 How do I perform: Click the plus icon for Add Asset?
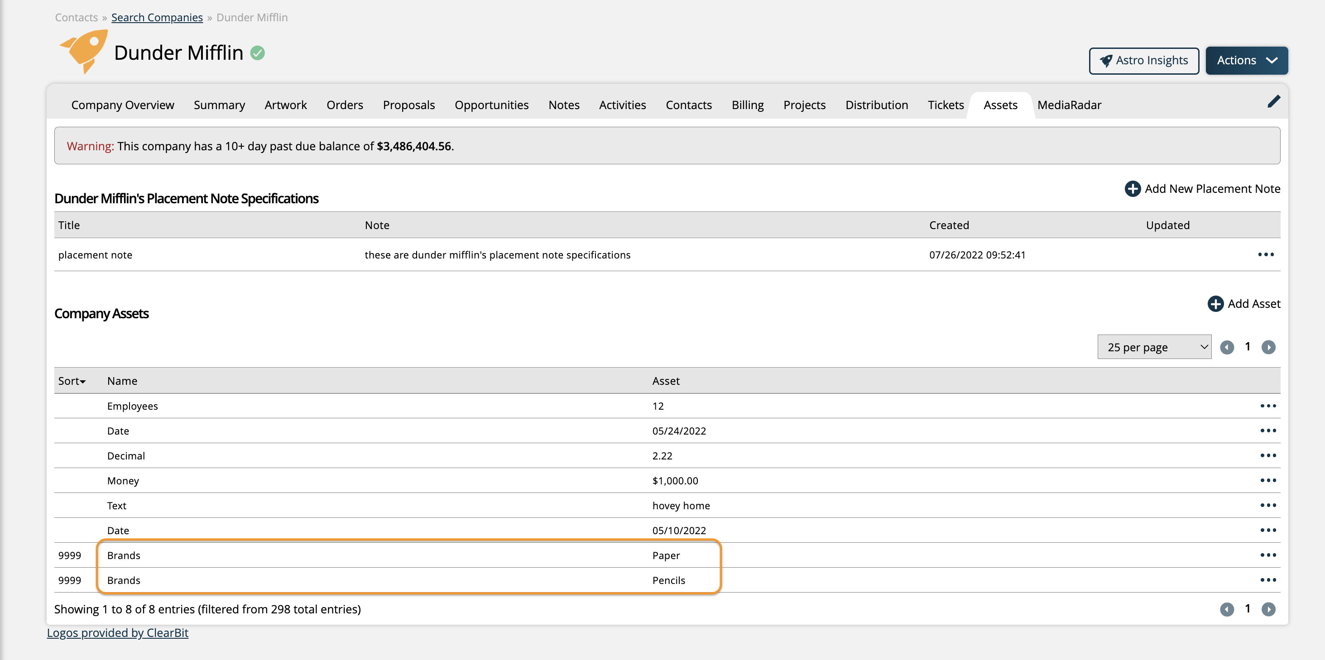tap(1215, 304)
